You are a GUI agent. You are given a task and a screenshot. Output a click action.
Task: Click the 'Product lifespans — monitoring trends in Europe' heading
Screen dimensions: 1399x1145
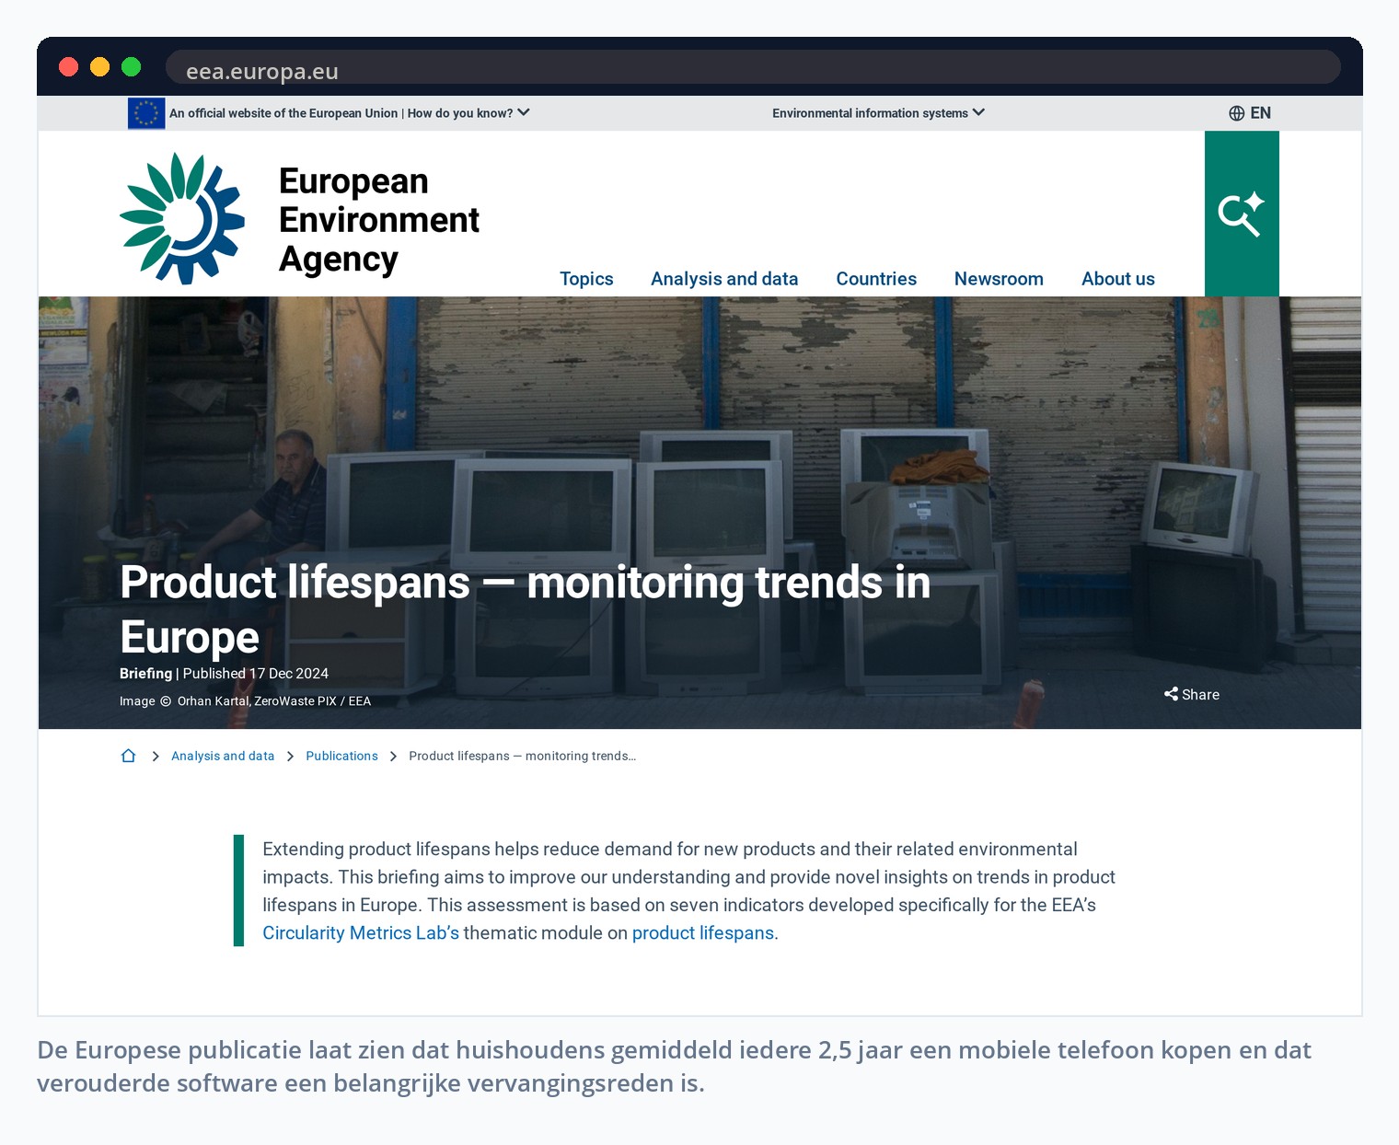(525, 609)
